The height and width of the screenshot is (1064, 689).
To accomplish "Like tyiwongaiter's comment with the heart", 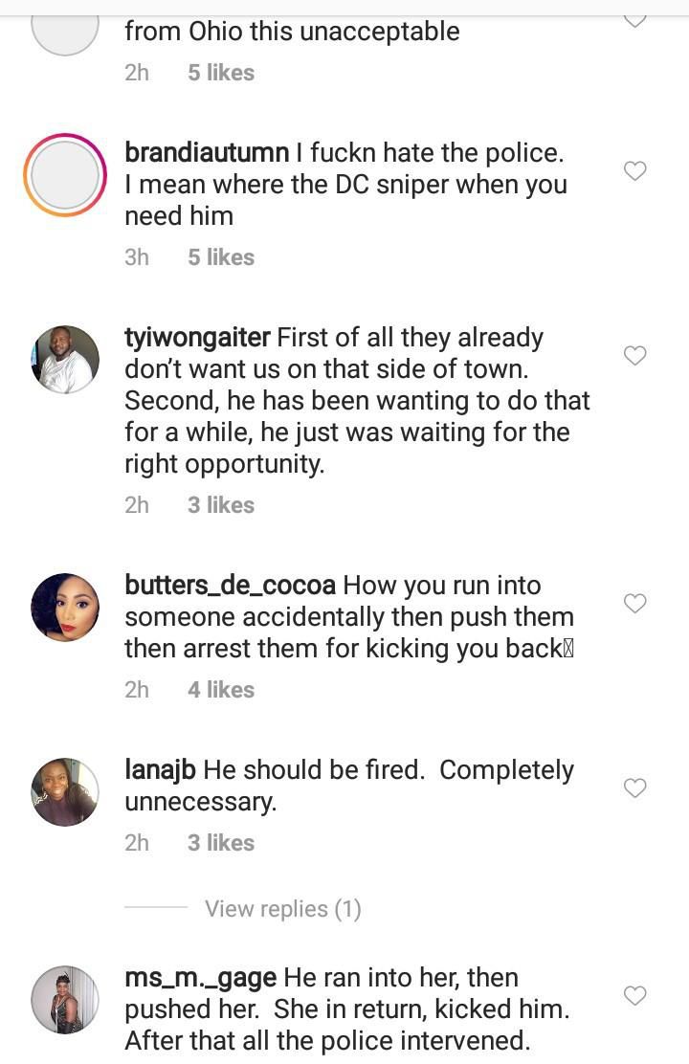I will pyautogui.click(x=635, y=356).
